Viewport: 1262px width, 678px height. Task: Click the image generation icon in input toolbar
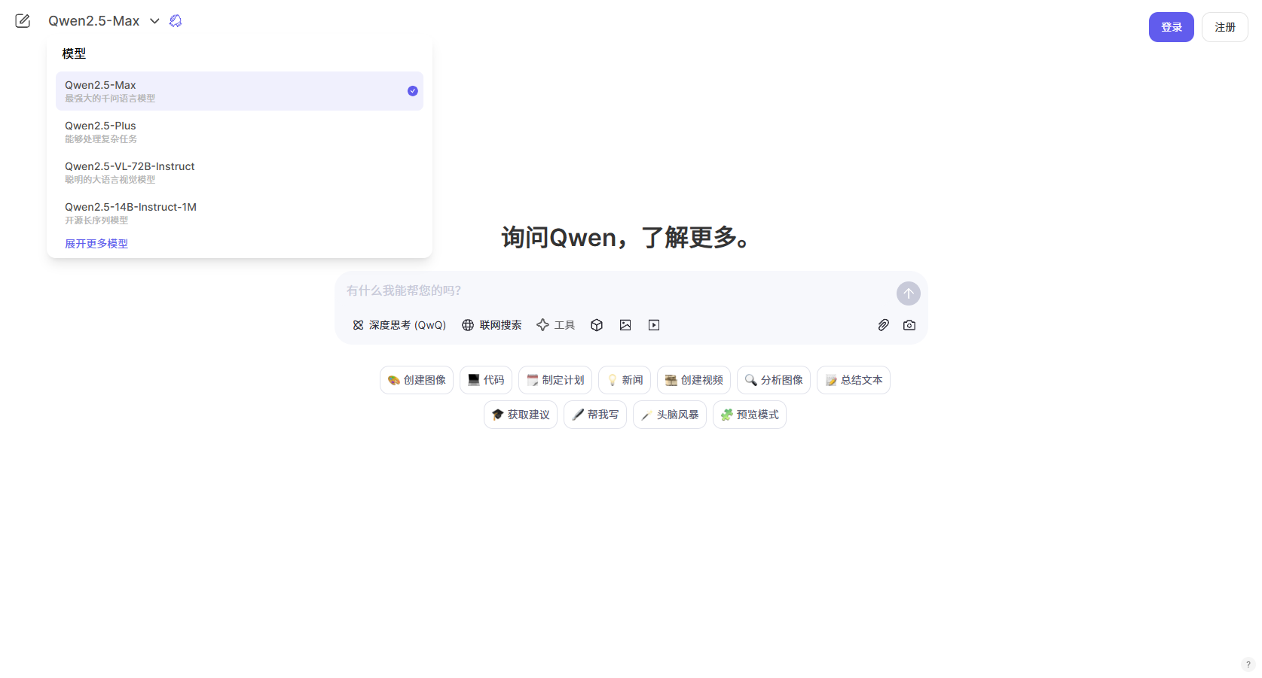click(625, 325)
